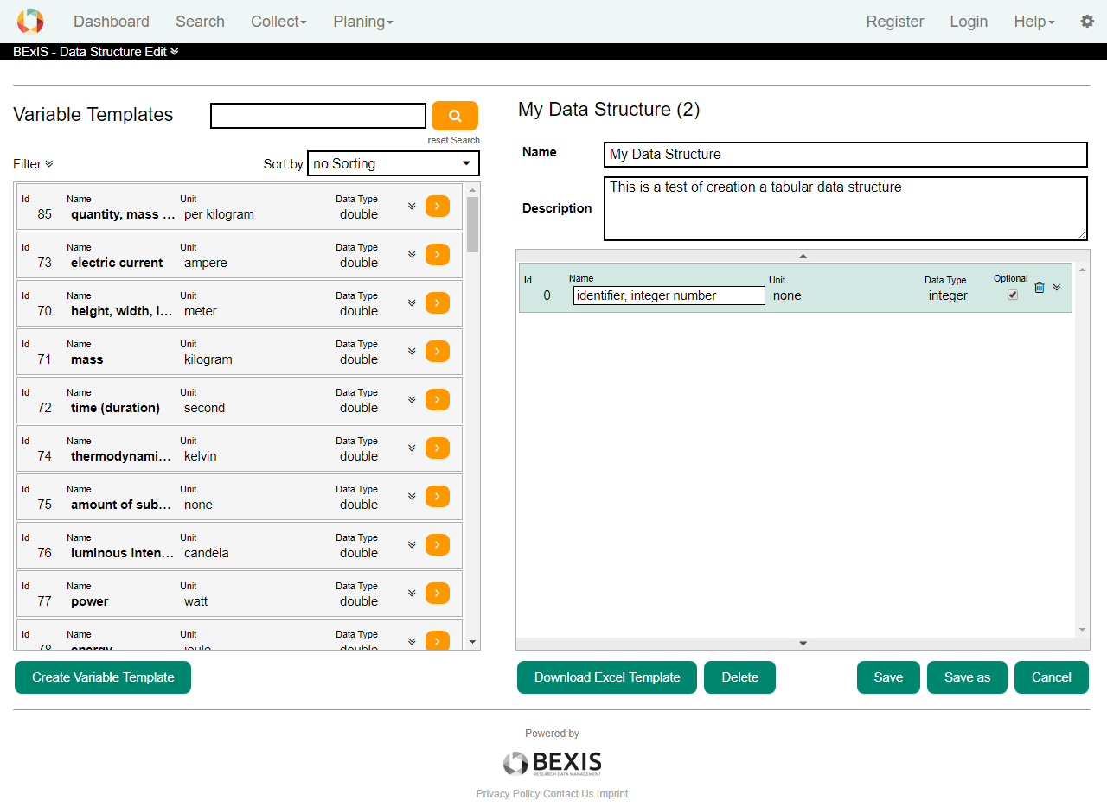Image resolution: width=1107 pixels, height=807 pixels.
Task: Expand details of 'quantity, mass' template
Action: [x=412, y=206]
